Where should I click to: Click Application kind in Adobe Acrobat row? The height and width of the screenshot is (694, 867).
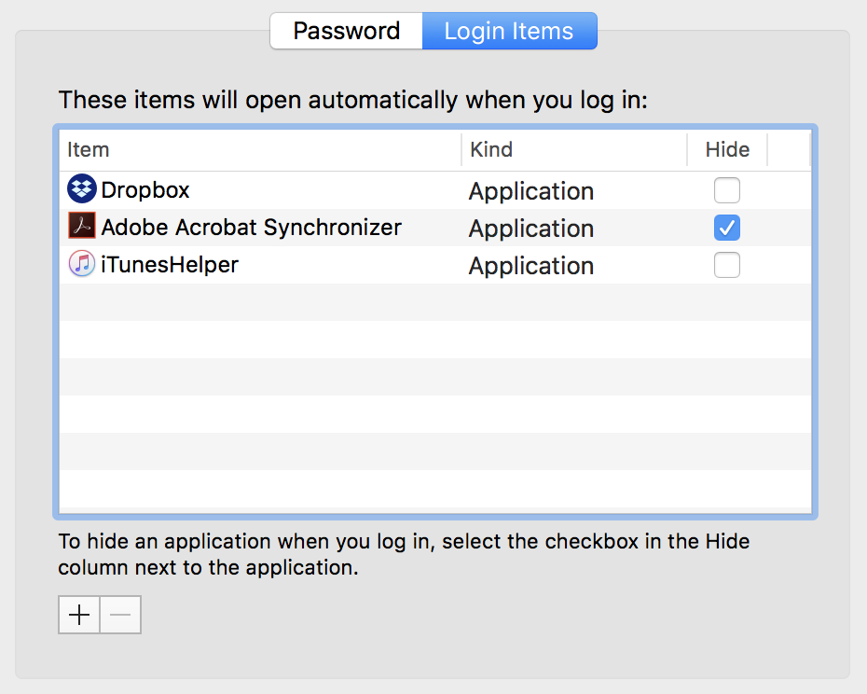click(531, 229)
